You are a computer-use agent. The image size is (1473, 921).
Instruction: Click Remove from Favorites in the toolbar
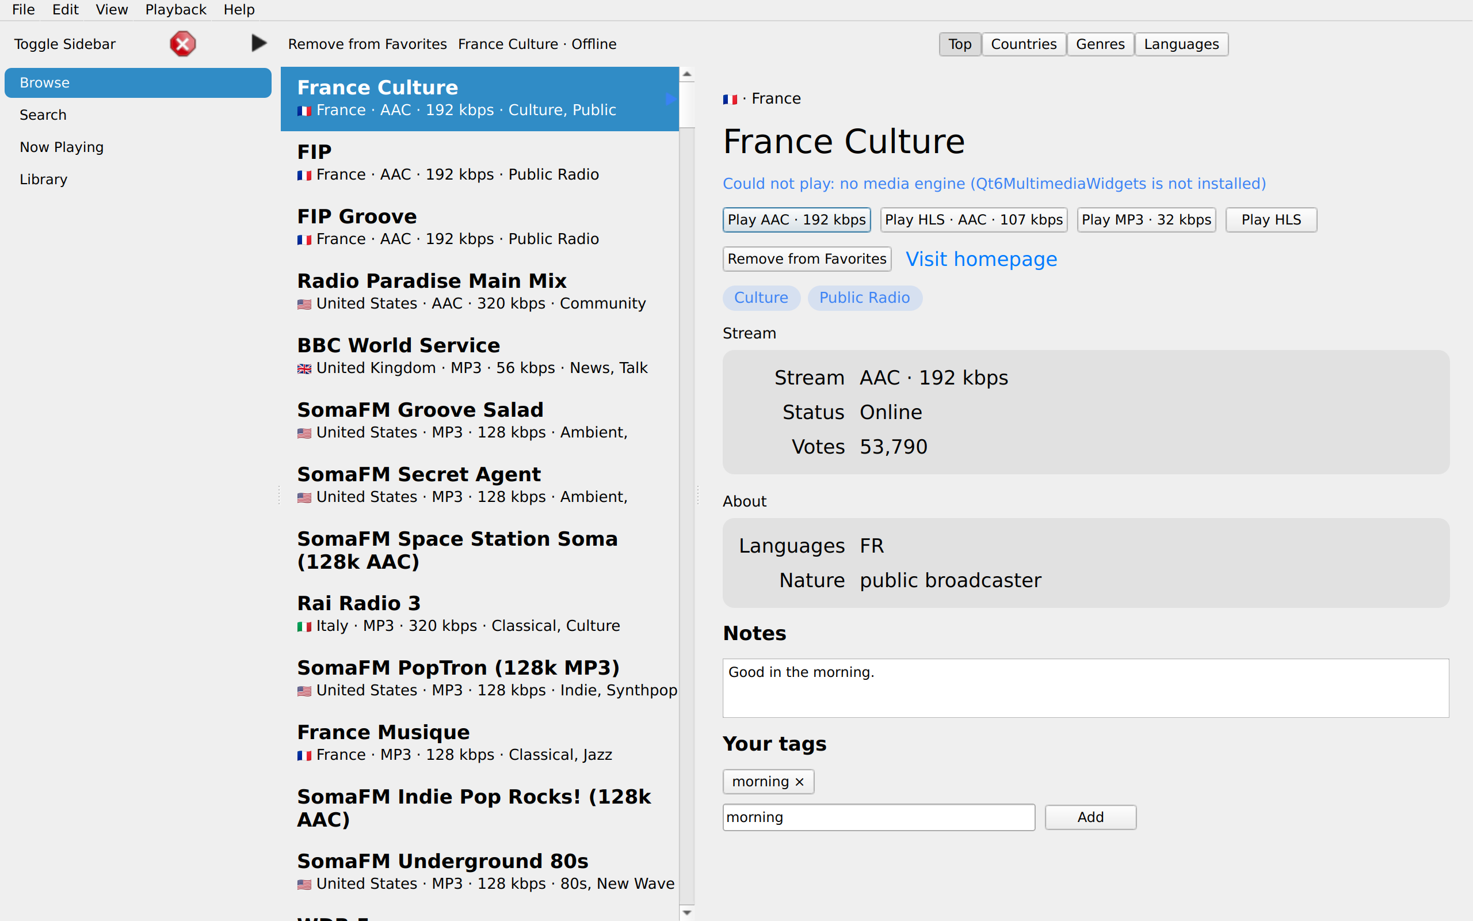[367, 44]
